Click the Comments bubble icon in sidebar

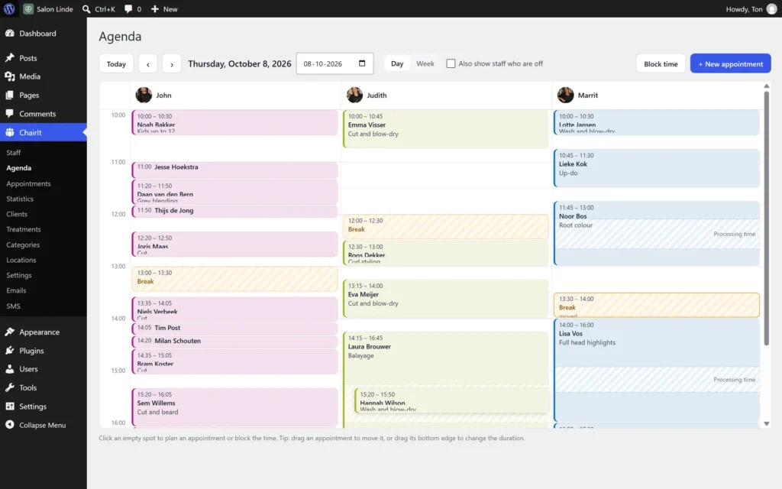click(9, 114)
